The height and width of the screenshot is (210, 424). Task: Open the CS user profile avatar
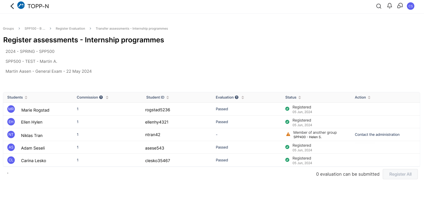[x=411, y=6]
